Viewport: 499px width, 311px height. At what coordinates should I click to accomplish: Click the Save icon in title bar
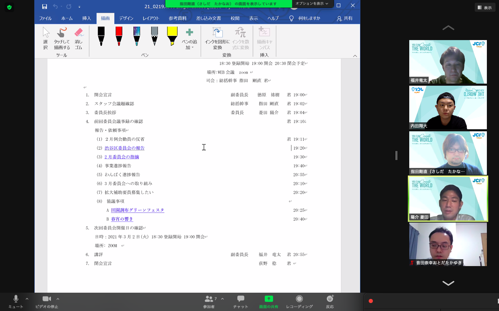(44, 6)
